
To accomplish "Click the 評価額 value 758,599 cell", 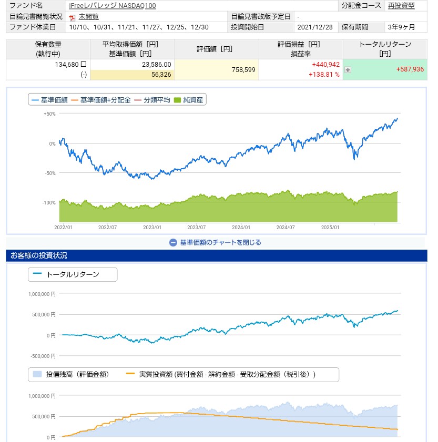I will (x=217, y=69).
